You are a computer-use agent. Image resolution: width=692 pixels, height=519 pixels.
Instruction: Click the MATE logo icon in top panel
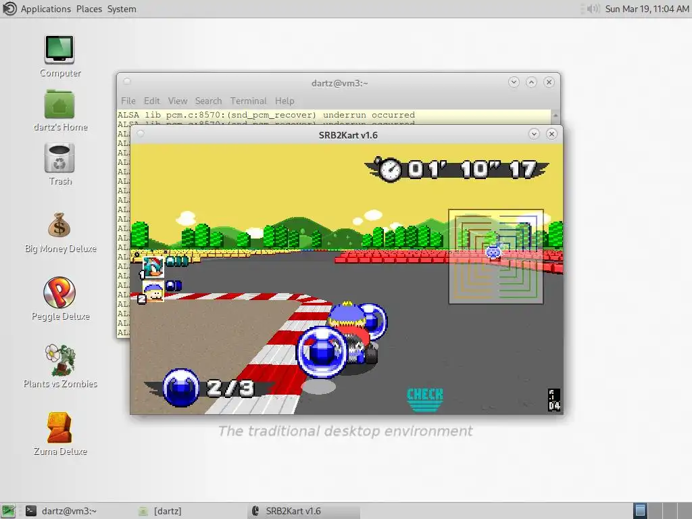9,9
